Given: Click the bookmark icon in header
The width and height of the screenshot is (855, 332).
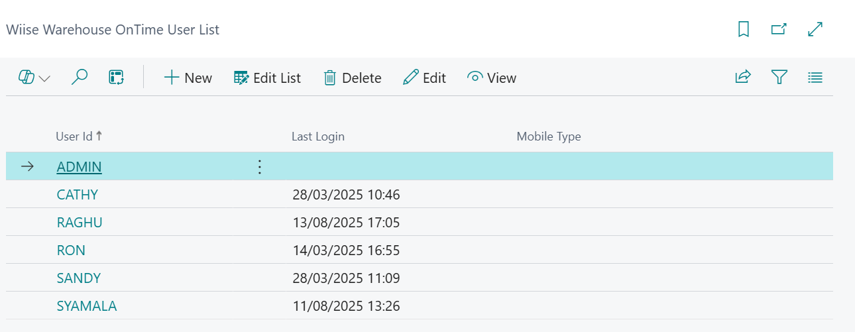Looking at the screenshot, I should tap(744, 29).
